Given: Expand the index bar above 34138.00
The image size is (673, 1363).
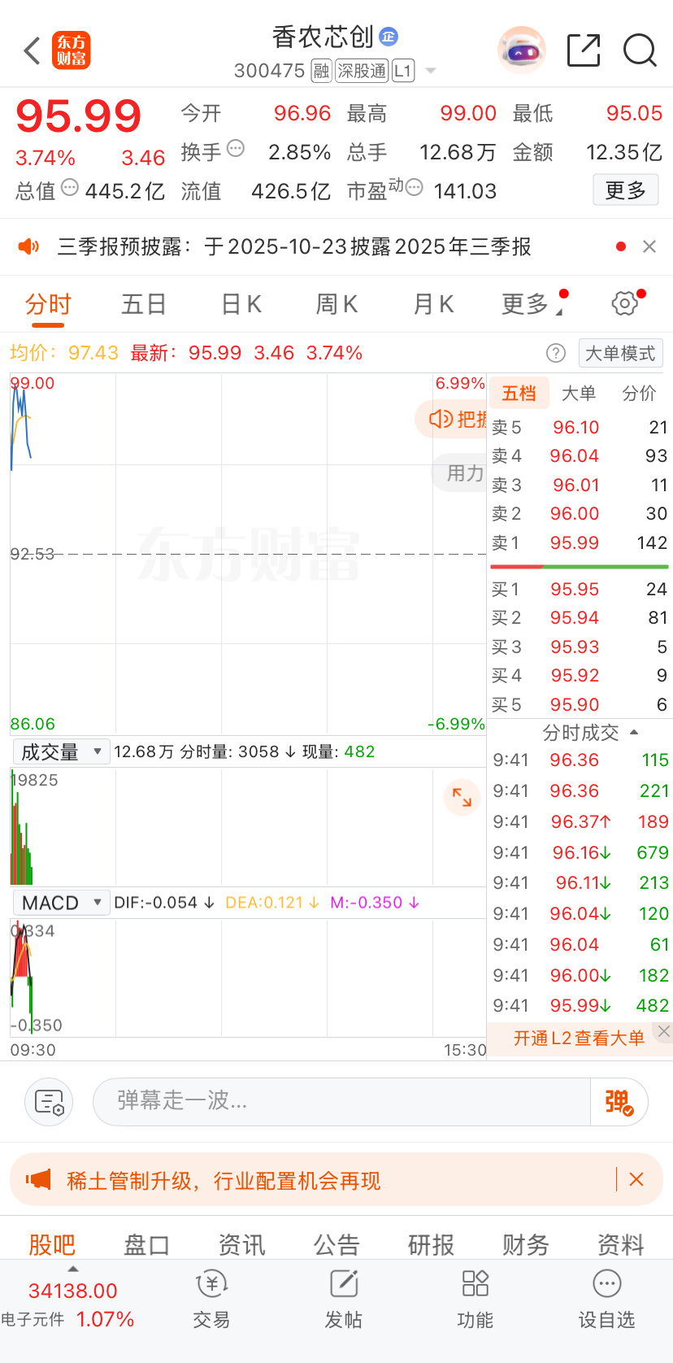Looking at the screenshot, I should point(73,1269).
